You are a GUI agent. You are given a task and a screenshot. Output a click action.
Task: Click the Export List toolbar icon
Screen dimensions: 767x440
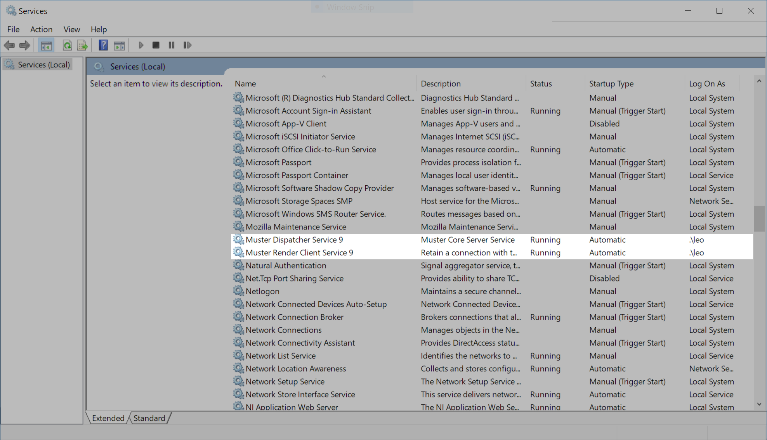[x=82, y=45]
